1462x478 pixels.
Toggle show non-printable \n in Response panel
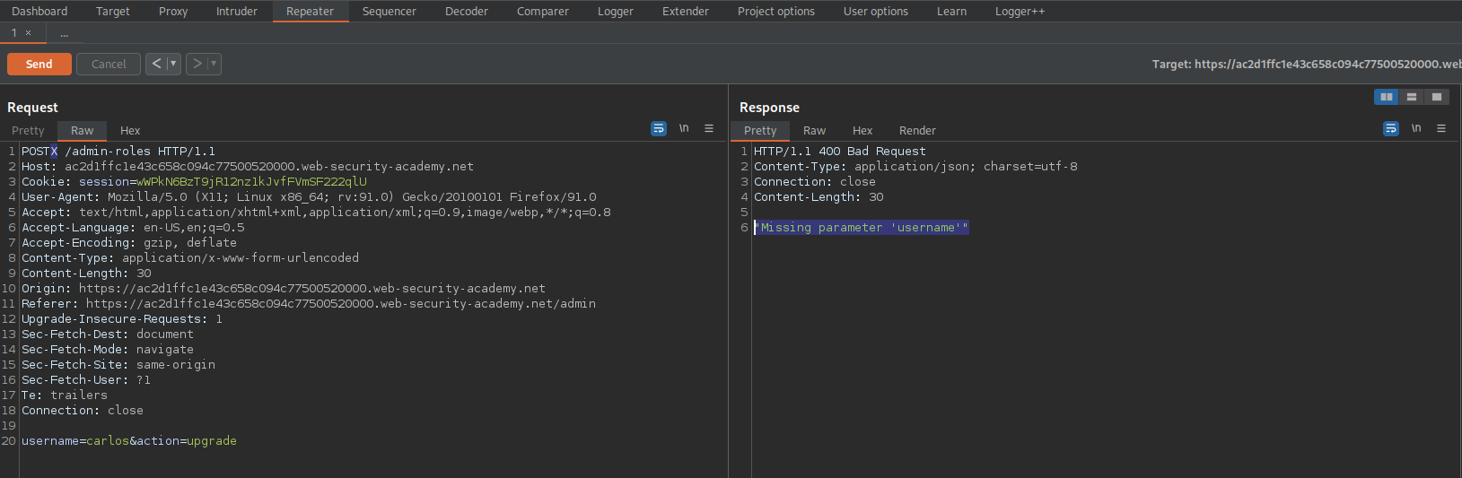click(x=1416, y=129)
